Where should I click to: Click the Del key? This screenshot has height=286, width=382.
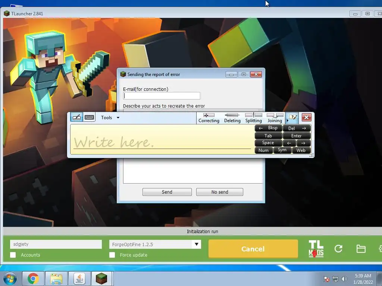pyautogui.click(x=297, y=128)
